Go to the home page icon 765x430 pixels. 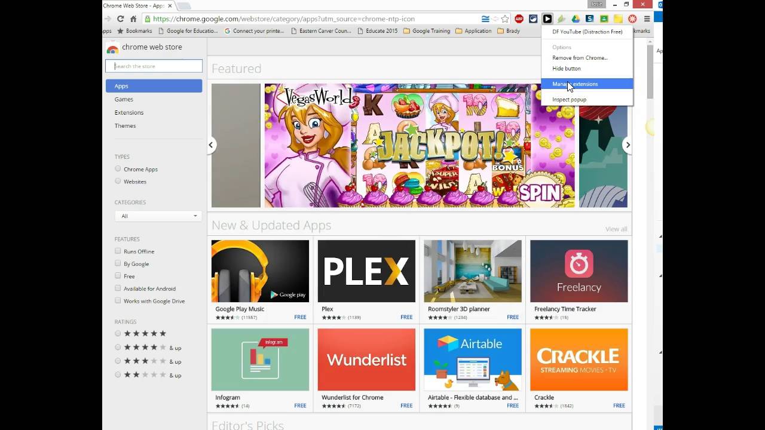(133, 19)
